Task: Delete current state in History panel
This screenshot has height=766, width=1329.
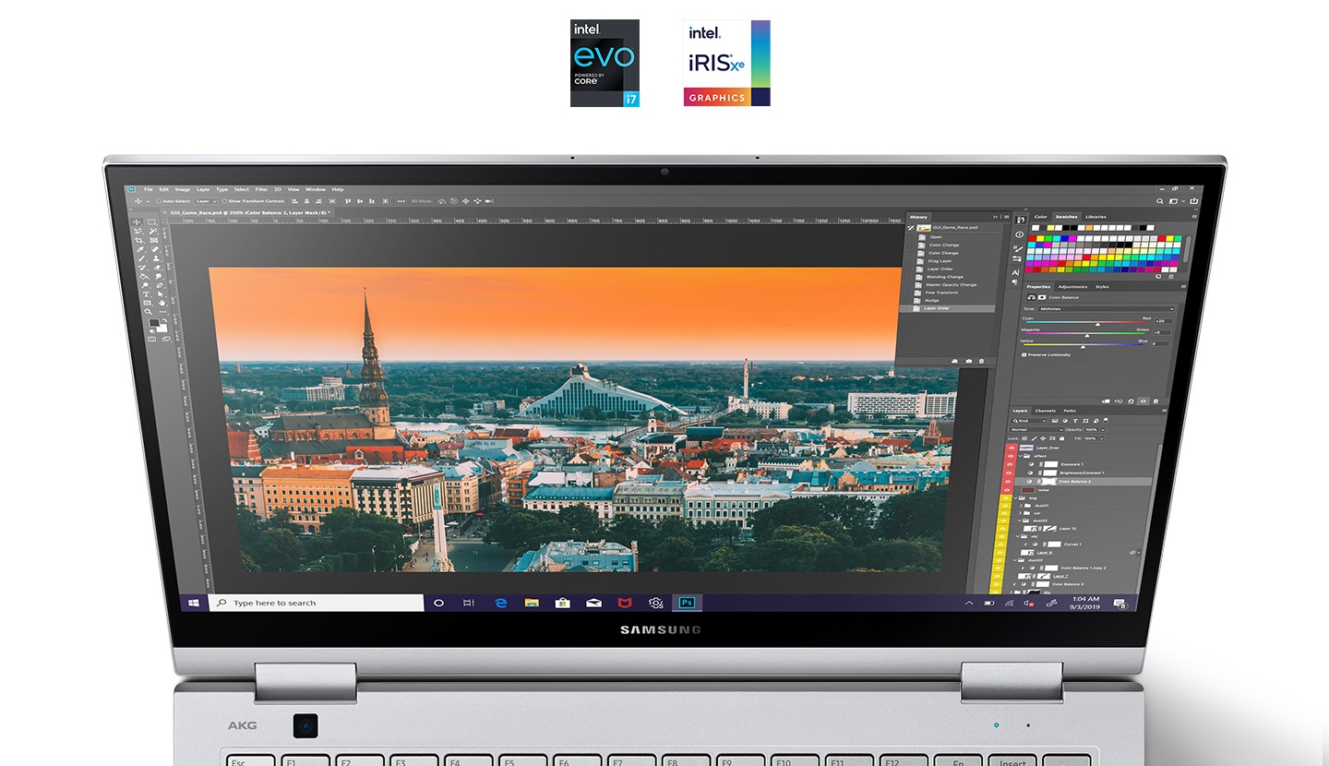Action: click(x=981, y=361)
